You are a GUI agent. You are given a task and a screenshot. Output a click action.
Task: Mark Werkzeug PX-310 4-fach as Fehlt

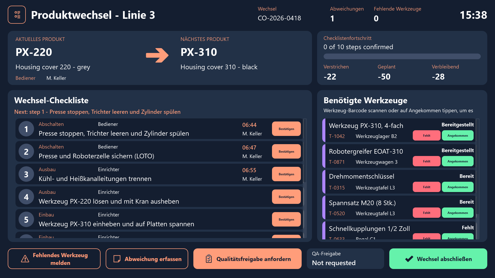click(426, 135)
